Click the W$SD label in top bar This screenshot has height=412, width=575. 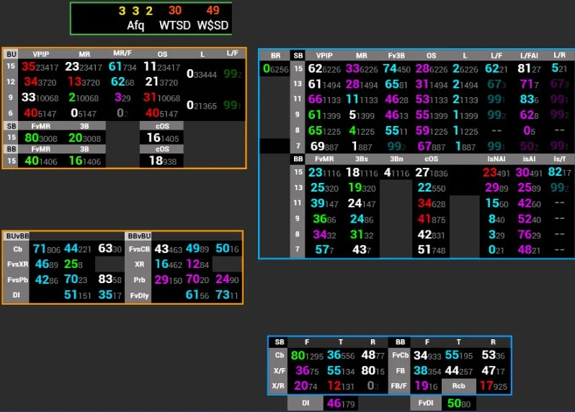[213, 25]
